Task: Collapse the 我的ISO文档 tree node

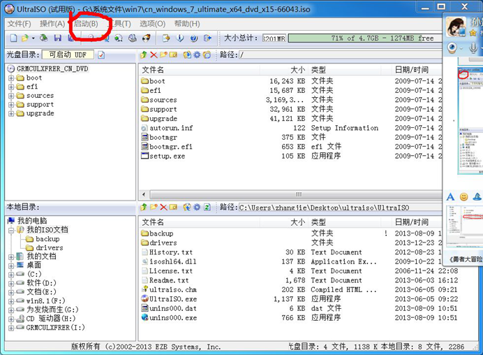Action: 11,230
